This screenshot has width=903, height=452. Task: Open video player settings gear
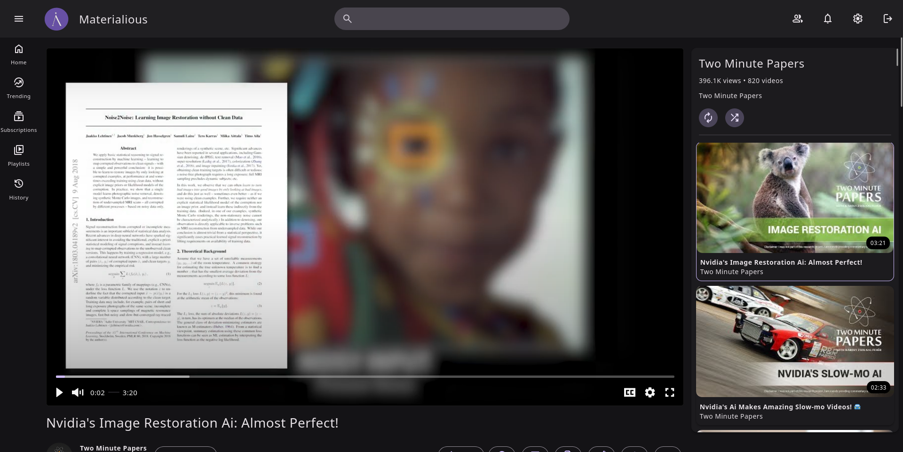(650, 392)
